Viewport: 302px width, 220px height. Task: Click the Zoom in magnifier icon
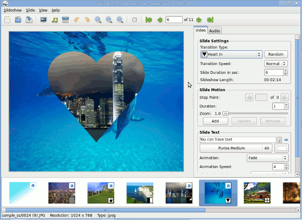[x=98, y=20]
